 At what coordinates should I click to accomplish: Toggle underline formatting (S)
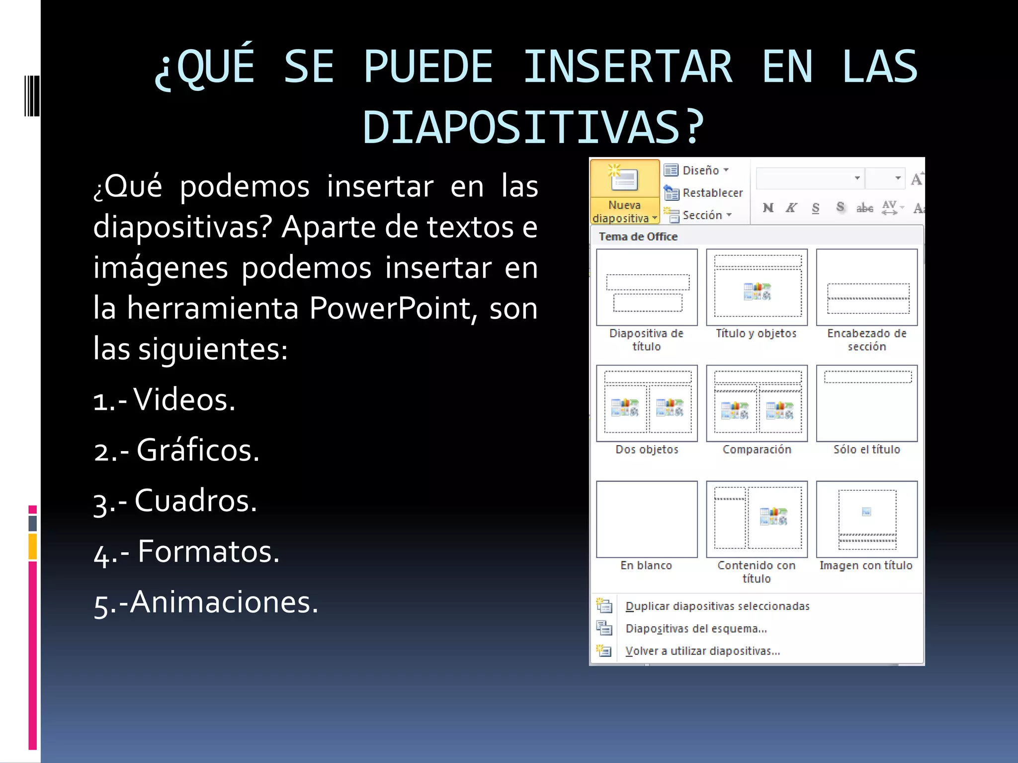(x=816, y=208)
